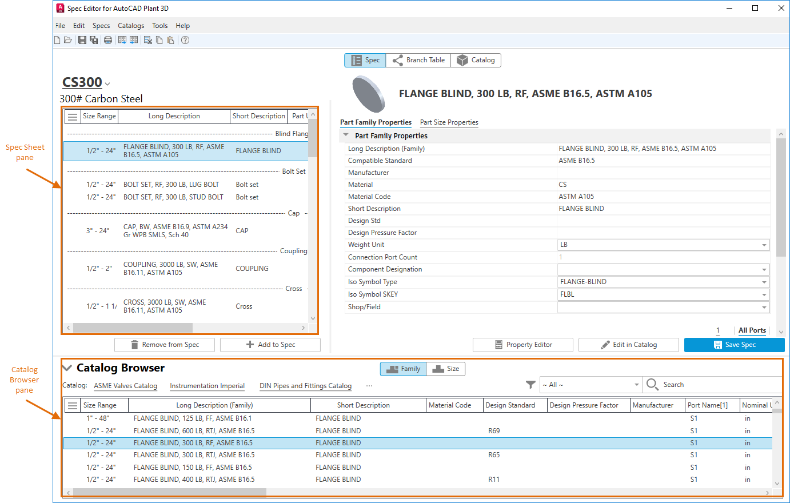The image size is (790, 503).
Task: Click the first table-with-arrow toolbar icon
Action: click(122, 40)
